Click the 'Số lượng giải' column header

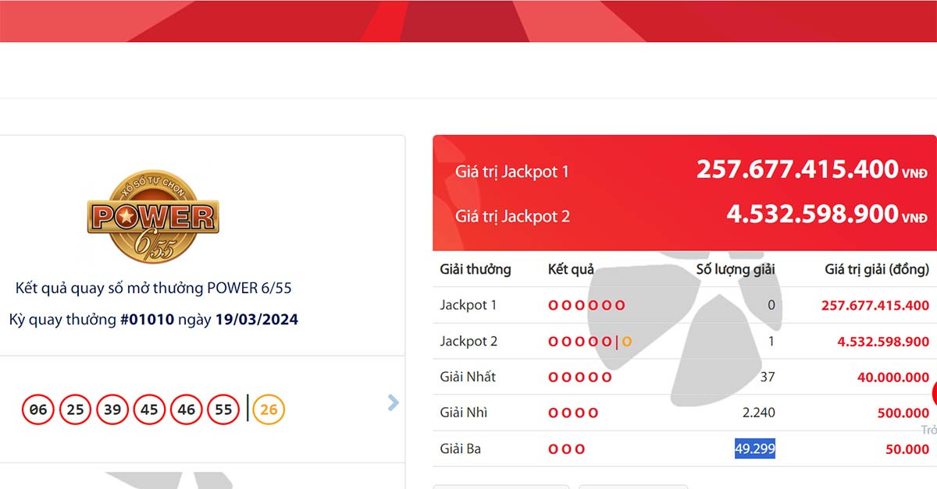coord(735,270)
